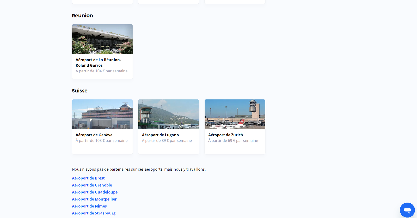This screenshot has width=417, height=218.
Task: Open the Aéroport de Grenoble link
Action: (92, 185)
